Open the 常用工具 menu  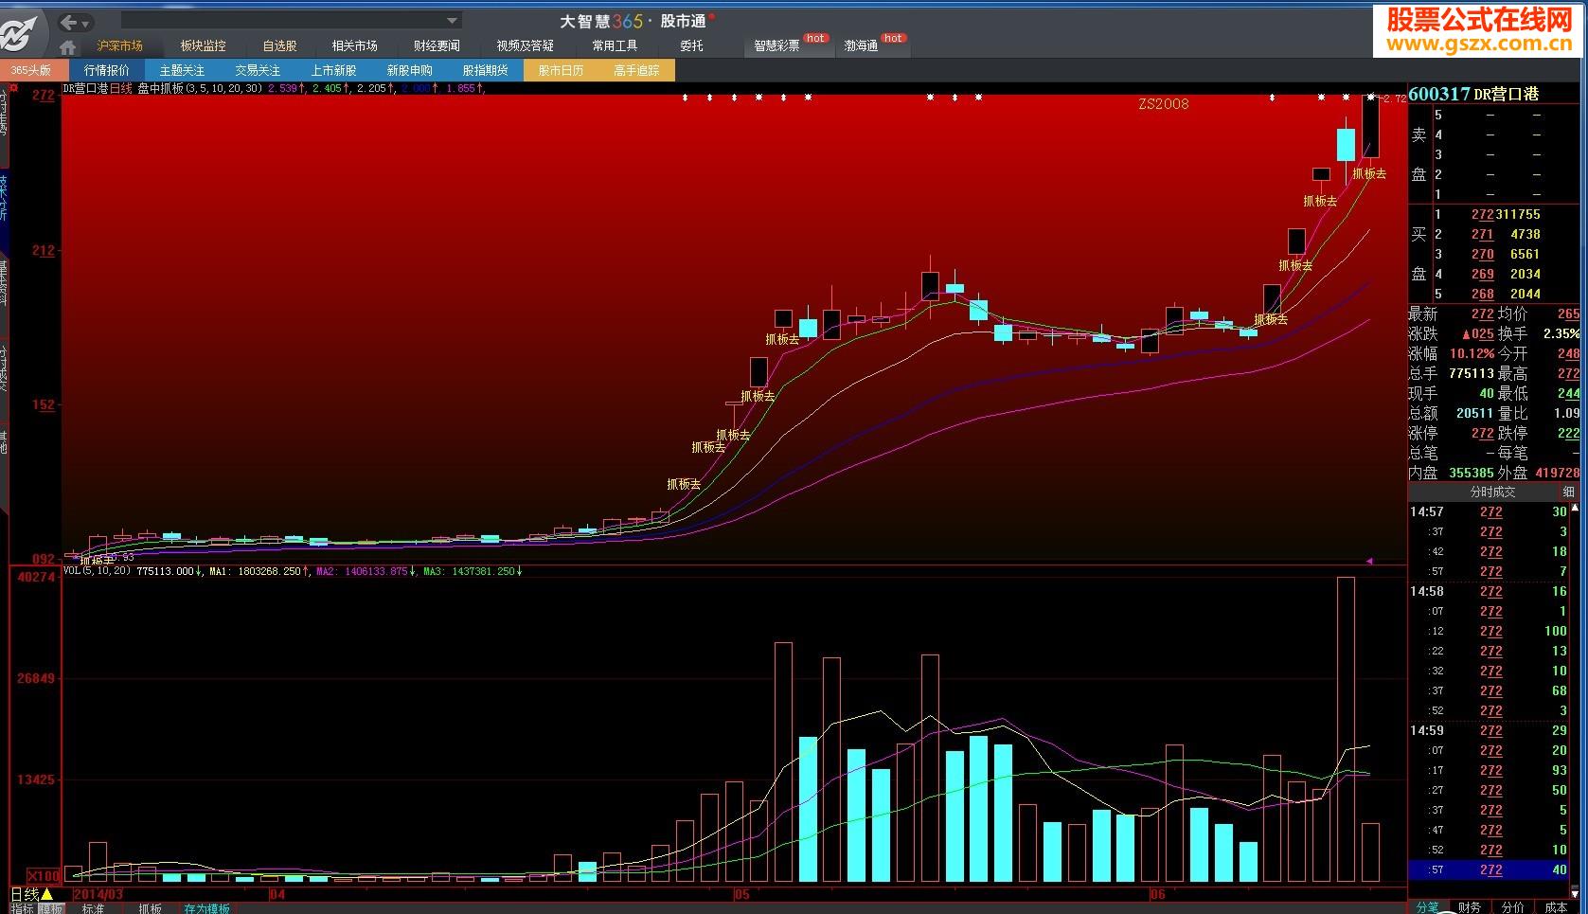pos(615,45)
